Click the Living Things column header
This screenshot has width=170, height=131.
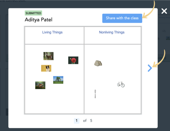52,32
